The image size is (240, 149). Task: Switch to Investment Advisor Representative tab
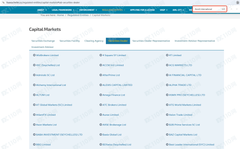tap(195, 41)
